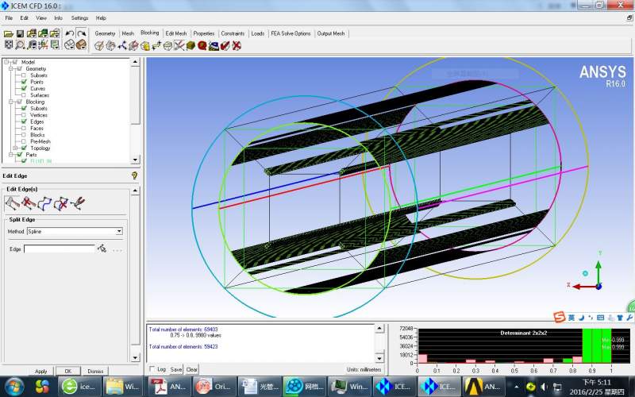This screenshot has height=397, width=635.
Task: Toggle the Log checkbox in message panel
Action: (x=152, y=368)
